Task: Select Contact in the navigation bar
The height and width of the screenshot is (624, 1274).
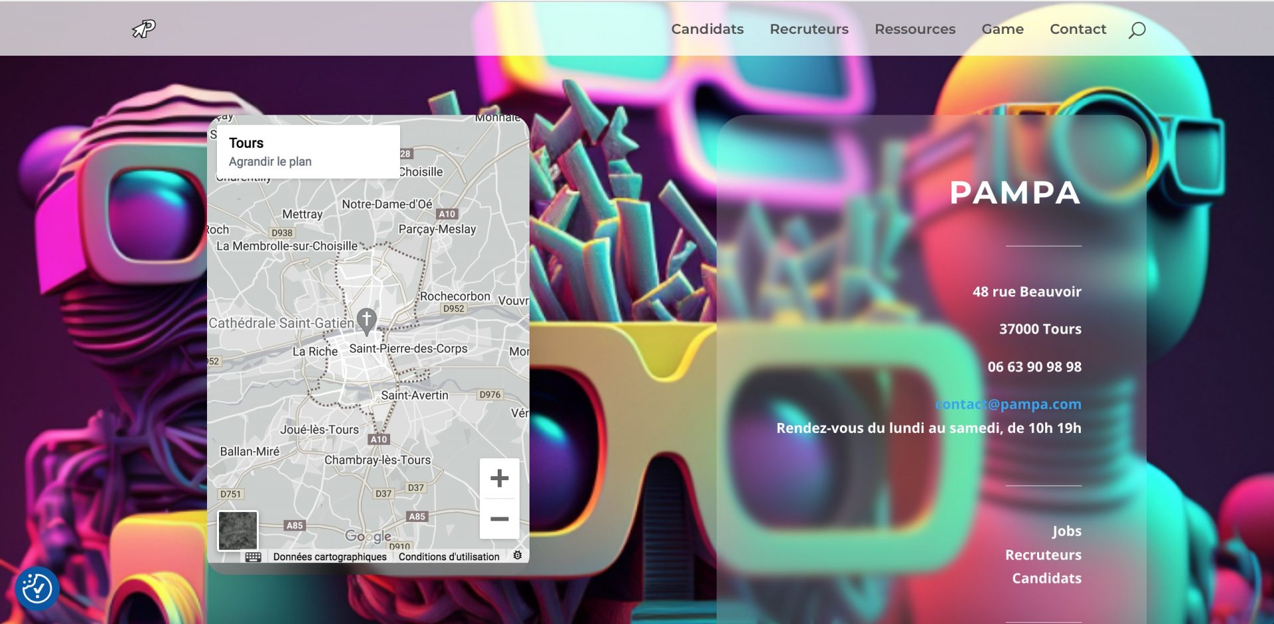Action: click(1078, 29)
